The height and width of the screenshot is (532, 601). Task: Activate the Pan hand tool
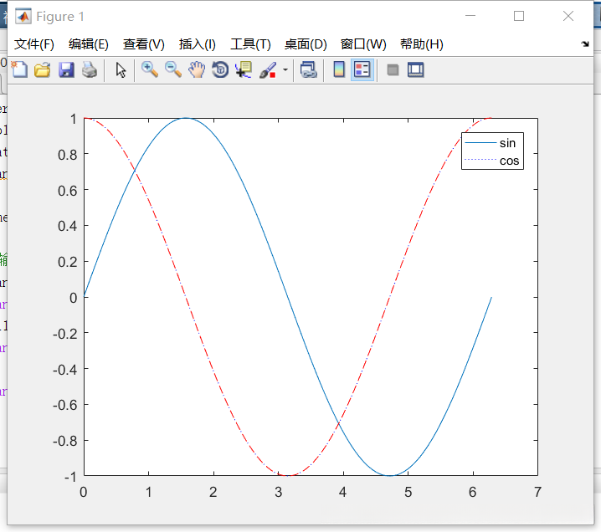[197, 70]
